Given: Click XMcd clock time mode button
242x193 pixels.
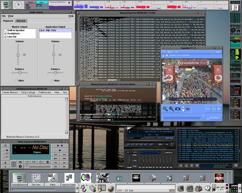Looking at the screenshot, I should [x=41, y=162].
